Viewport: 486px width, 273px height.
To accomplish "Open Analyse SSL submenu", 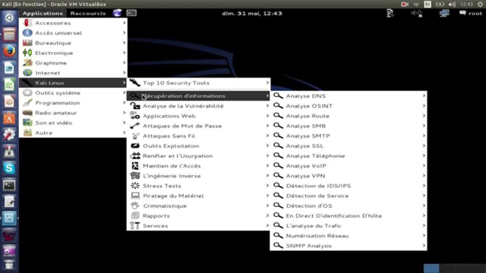I will tap(349, 146).
